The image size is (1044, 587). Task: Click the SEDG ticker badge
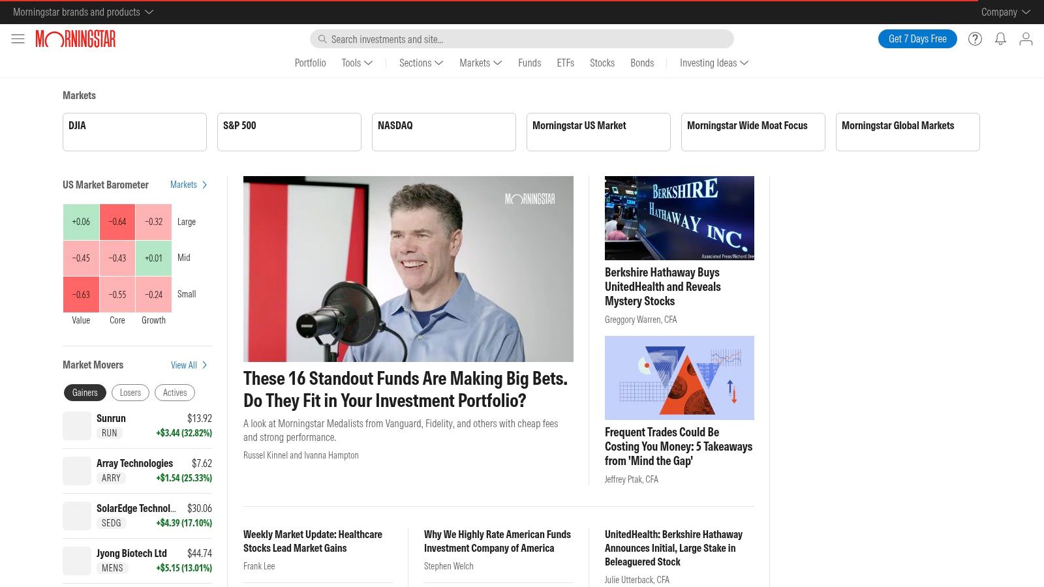click(112, 523)
